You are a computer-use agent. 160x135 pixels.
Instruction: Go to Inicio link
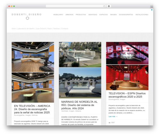coord(14,28)
